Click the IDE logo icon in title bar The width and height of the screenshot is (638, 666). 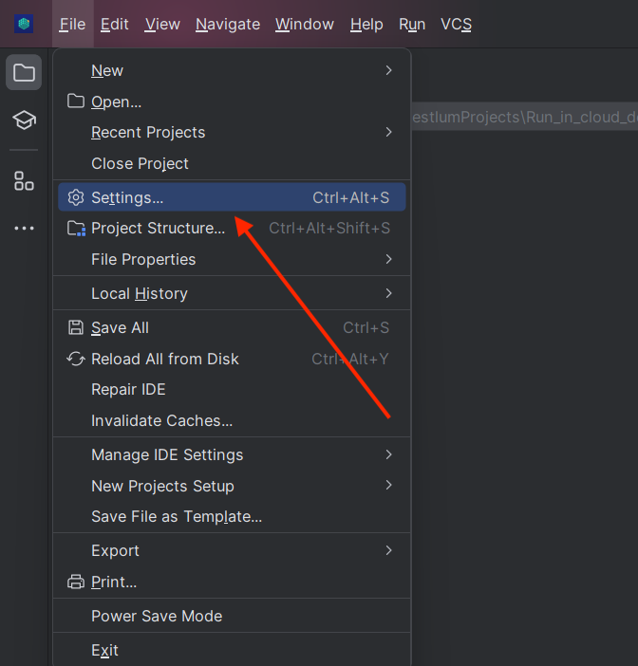click(x=24, y=24)
